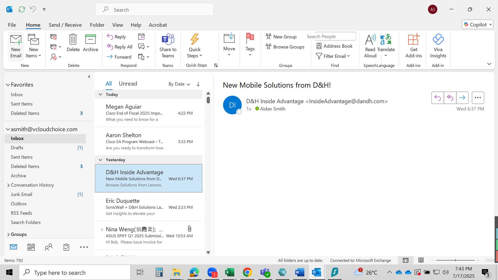Open the AS account profile avatar
The width and height of the screenshot is (498, 280).
pos(432,9)
